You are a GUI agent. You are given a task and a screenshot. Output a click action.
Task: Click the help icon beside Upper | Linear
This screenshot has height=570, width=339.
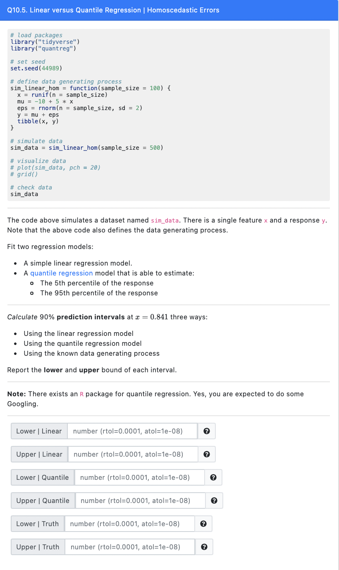tap(206, 454)
